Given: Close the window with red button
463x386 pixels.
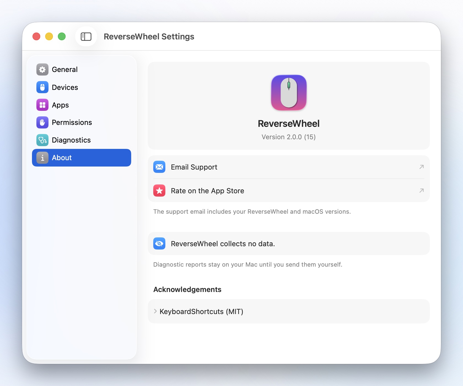Looking at the screenshot, I should [36, 36].
